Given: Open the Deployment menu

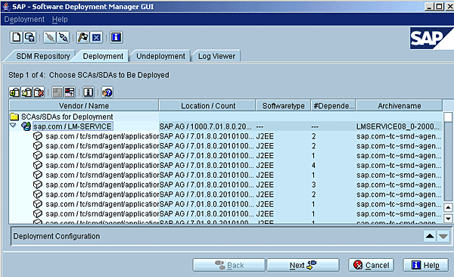Looking at the screenshot, I should click(24, 20).
